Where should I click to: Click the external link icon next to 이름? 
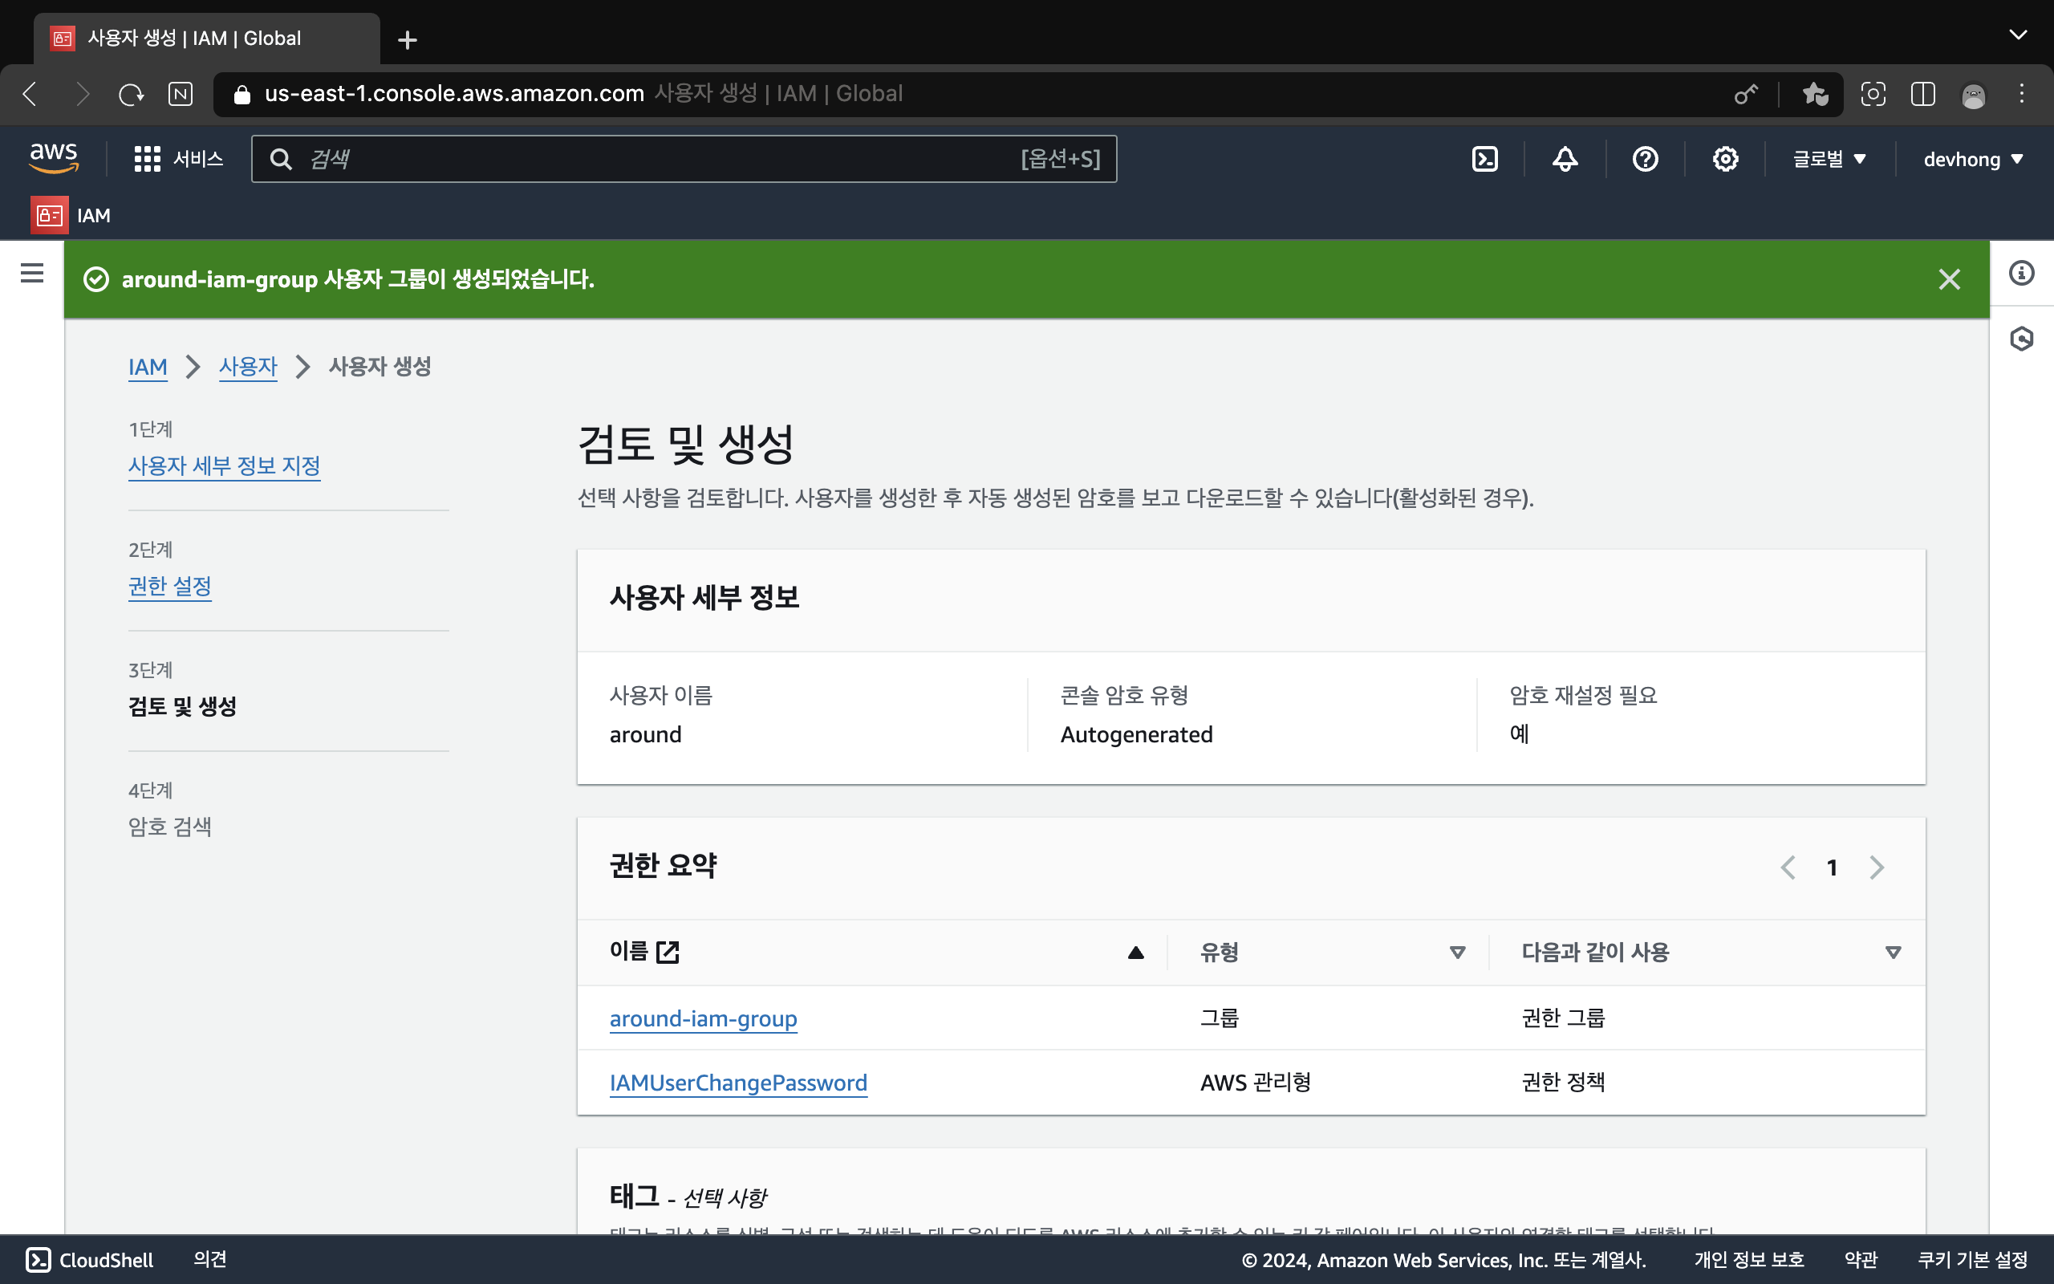coord(668,952)
